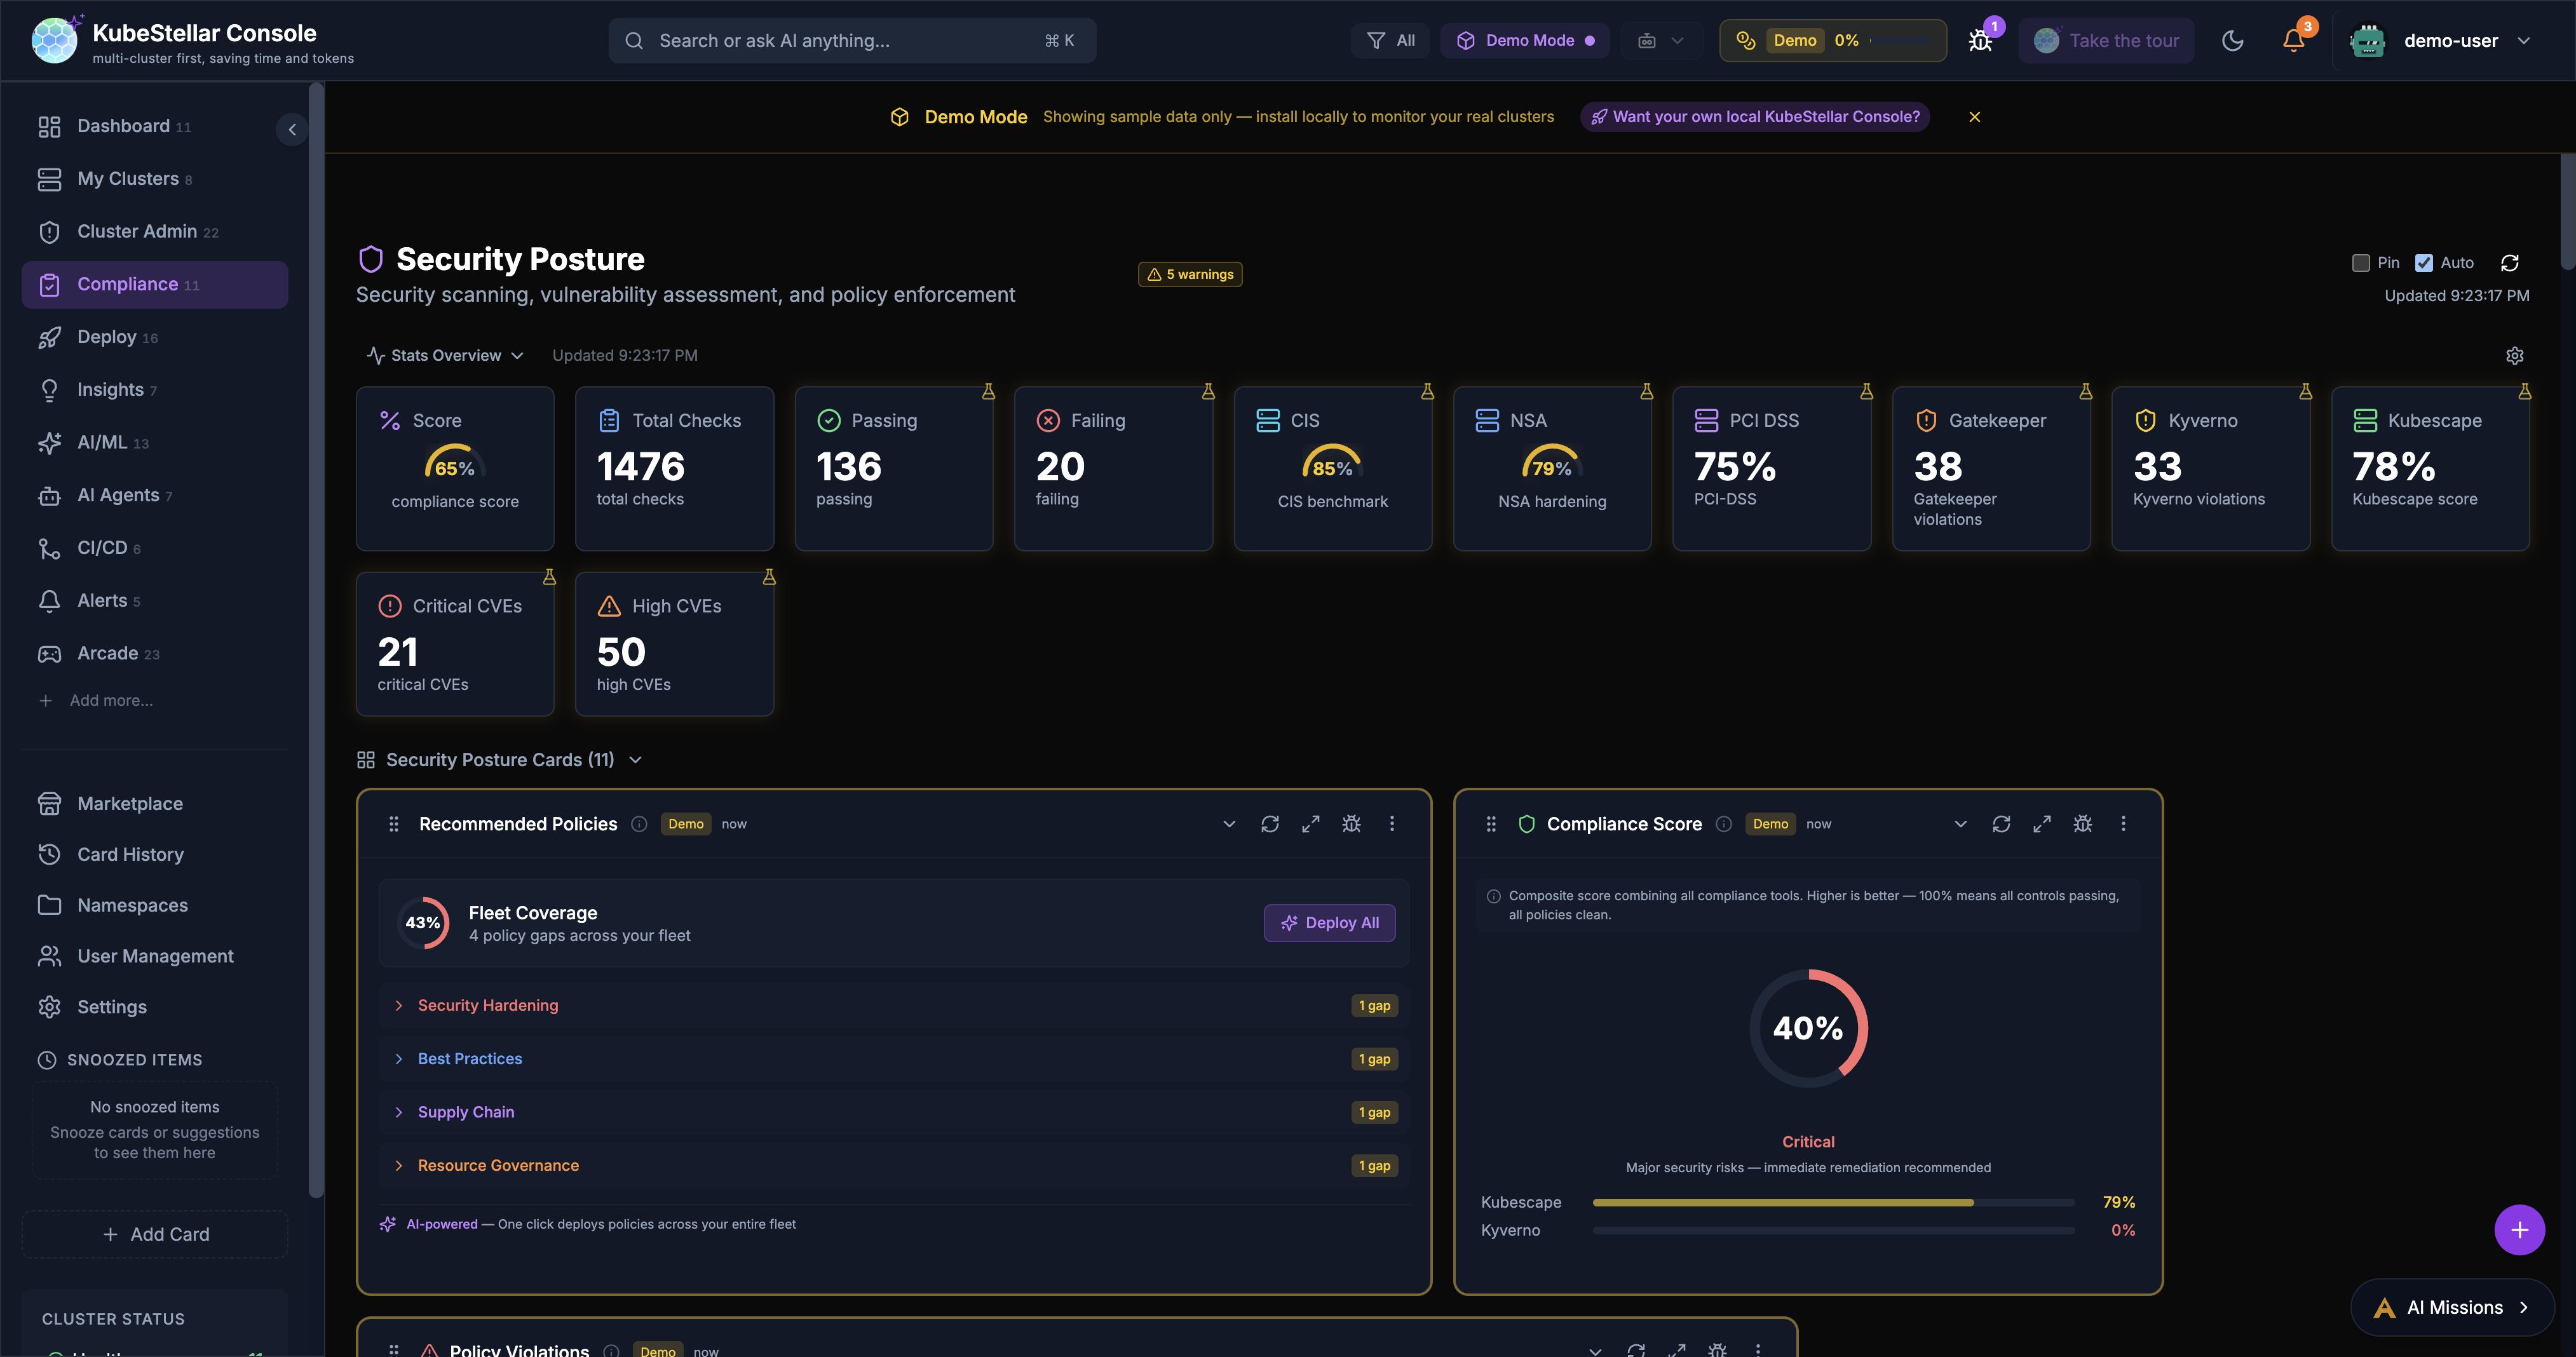Image resolution: width=2576 pixels, height=1357 pixels.
Task: Open Card History in the sidebar
Action: pyautogui.click(x=130, y=854)
